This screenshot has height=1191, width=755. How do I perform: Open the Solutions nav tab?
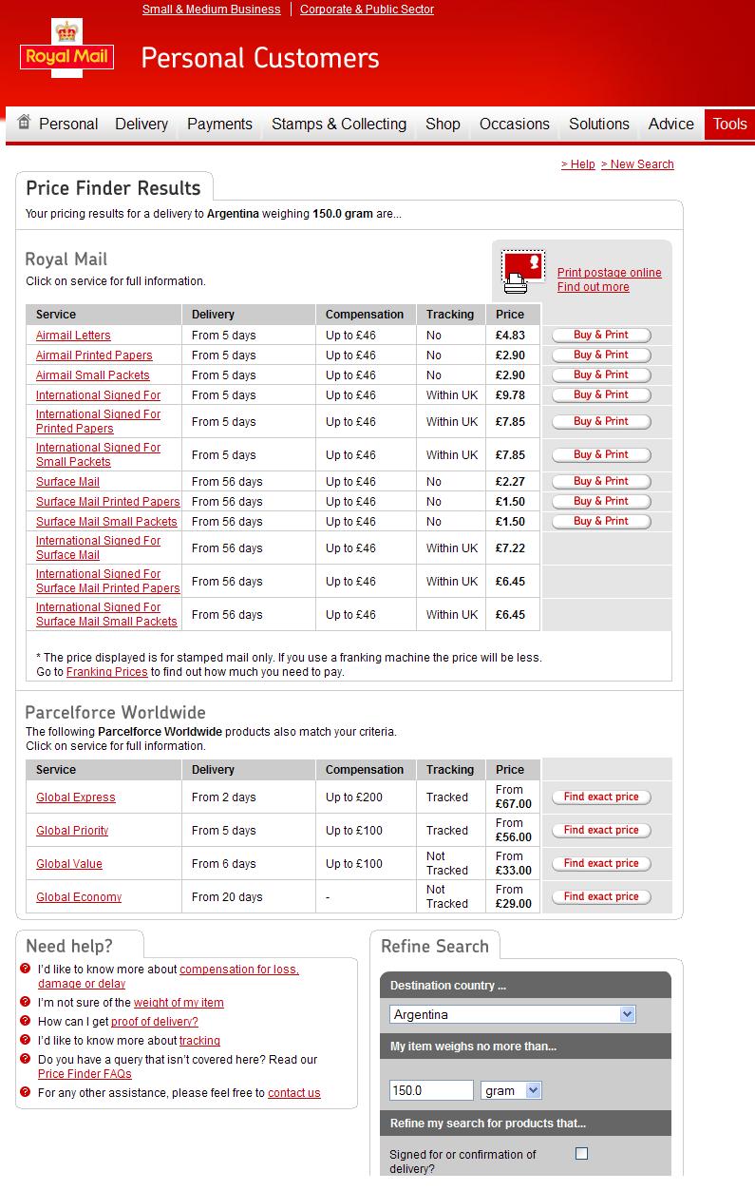pos(599,125)
